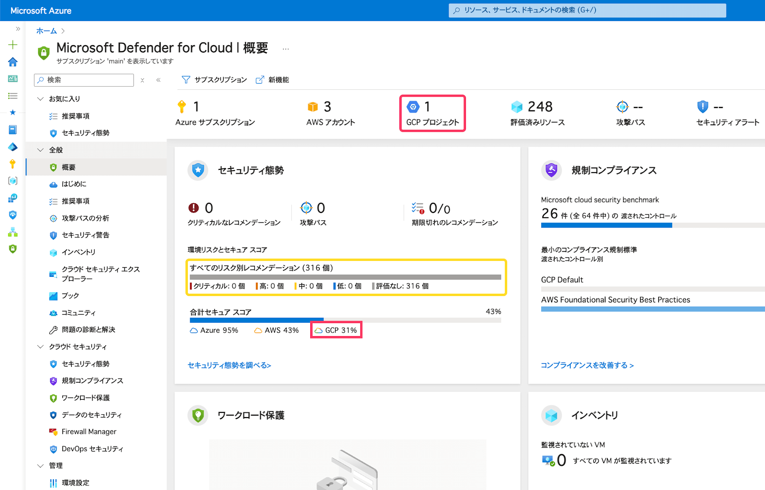Collapse the sidebar menu with double chevron
Image resolution: width=765 pixels, height=490 pixels.
click(x=158, y=80)
